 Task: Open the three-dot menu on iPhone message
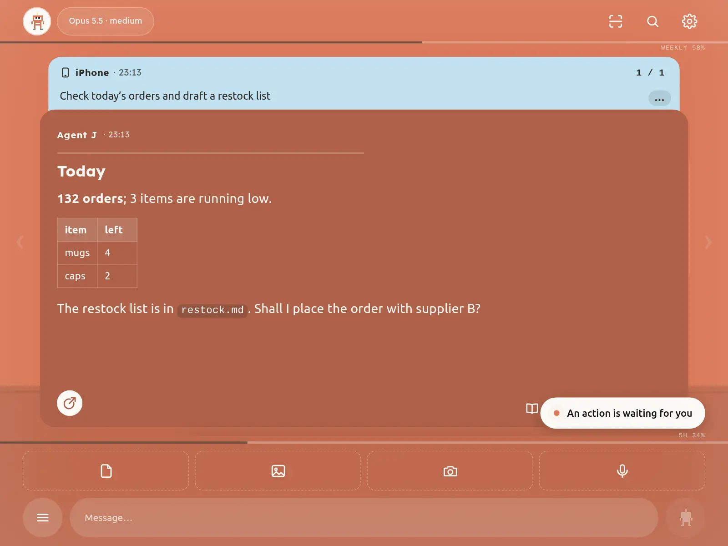pos(659,99)
